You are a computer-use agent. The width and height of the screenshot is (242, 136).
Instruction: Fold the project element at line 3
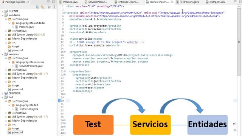[65, 13]
